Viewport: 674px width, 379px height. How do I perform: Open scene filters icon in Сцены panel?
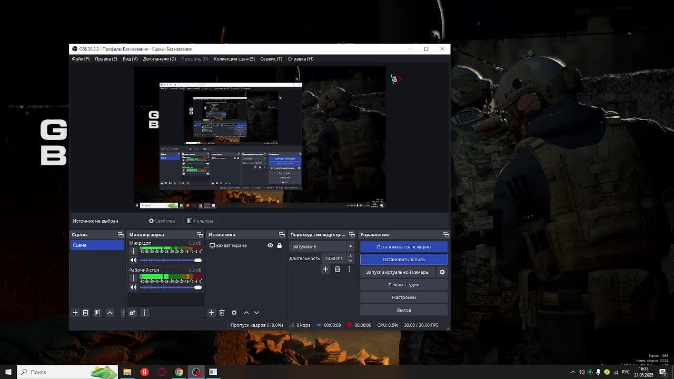coord(97,313)
